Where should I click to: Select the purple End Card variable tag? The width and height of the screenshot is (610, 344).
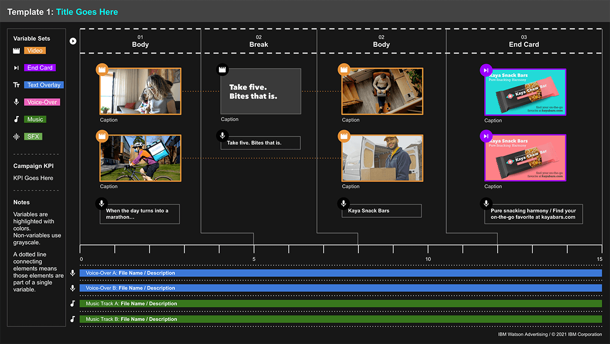[x=40, y=68]
